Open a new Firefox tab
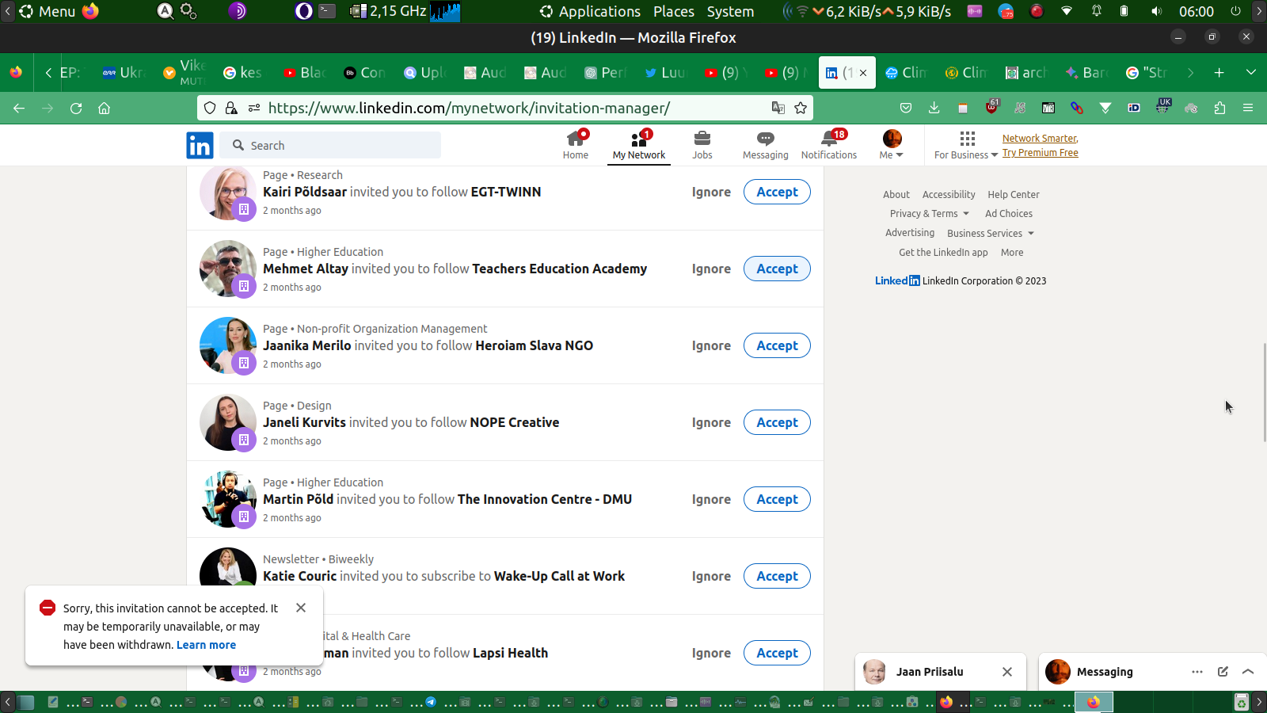The image size is (1267, 713). click(x=1219, y=73)
